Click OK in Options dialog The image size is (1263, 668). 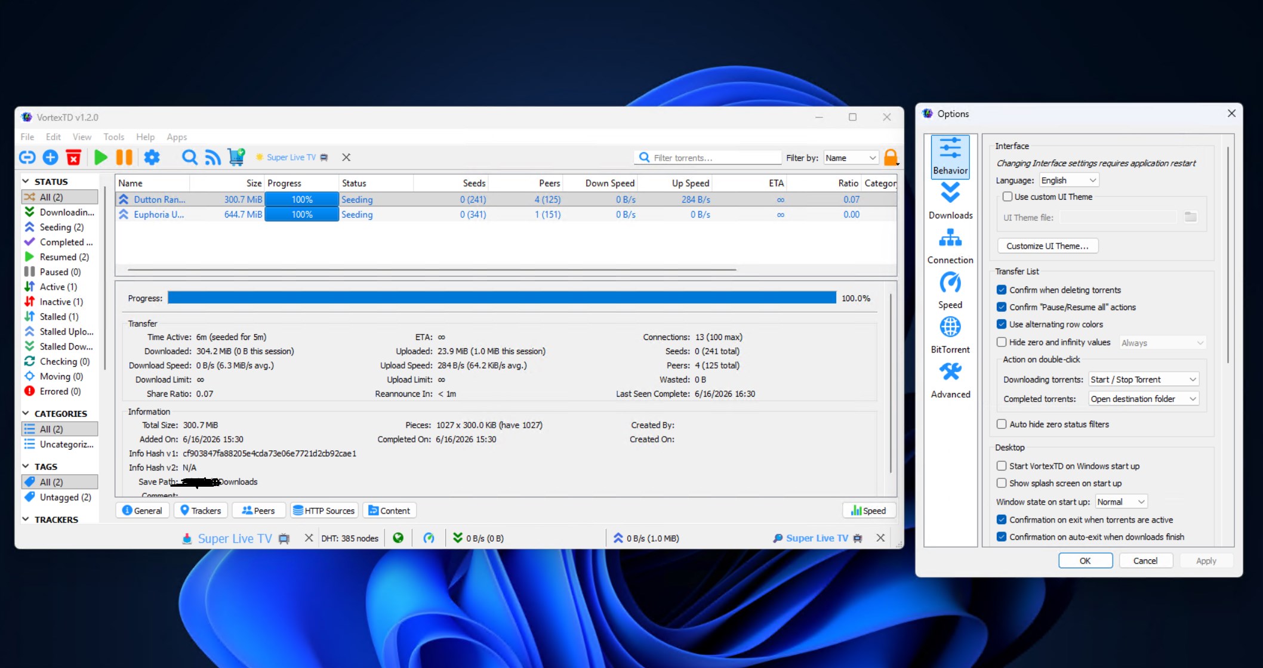click(x=1085, y=561)
